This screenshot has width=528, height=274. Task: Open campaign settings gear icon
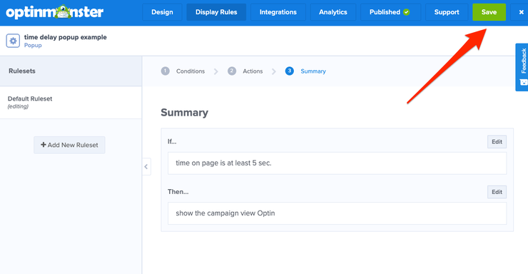coord(13,41)
